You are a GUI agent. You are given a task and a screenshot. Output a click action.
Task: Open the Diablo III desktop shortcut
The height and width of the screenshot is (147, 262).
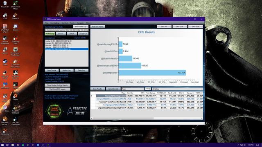tap(16, 16)
